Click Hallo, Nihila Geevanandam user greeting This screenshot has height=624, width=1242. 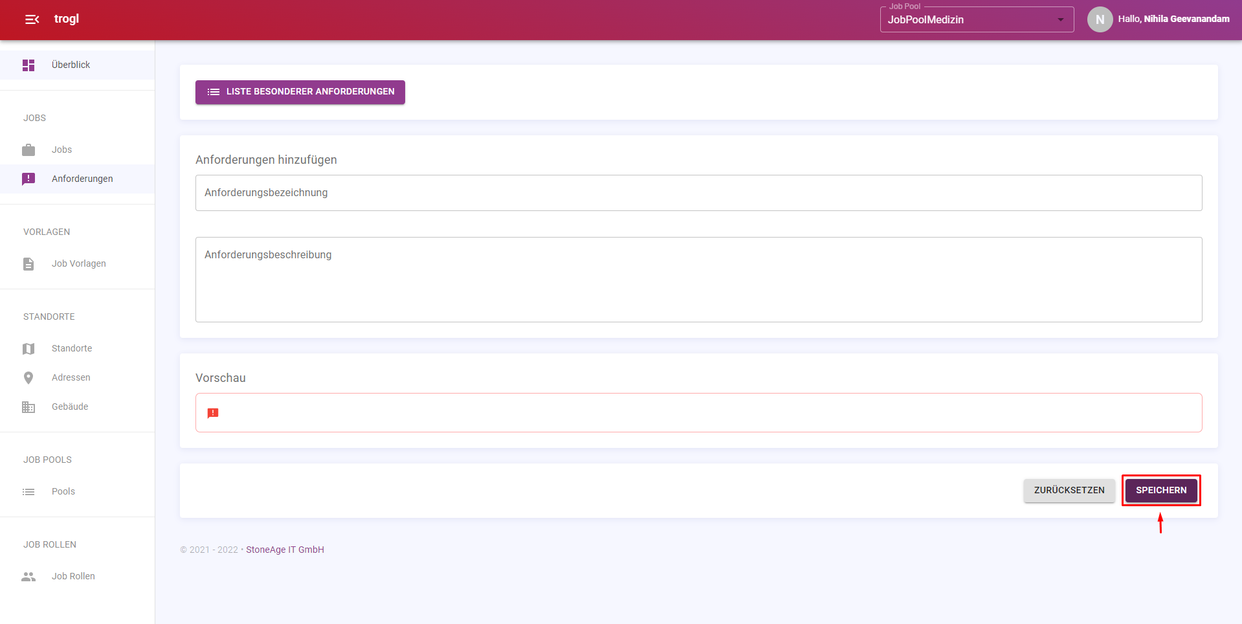1173,19
